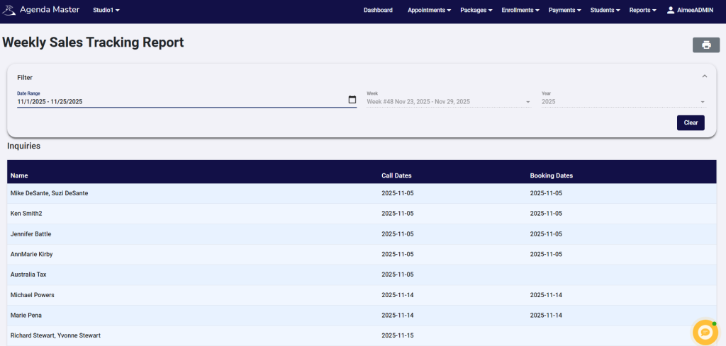Click the Agenda Master logo icon
This screenshot has width=726, height=346.
pyautogui.click(x=9, y=11)
